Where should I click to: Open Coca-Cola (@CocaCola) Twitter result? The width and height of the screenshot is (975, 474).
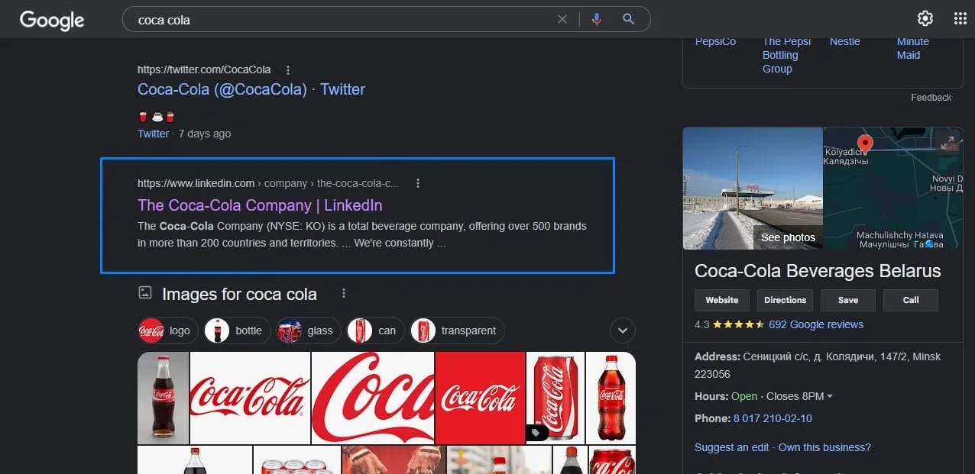pos(251,89)
